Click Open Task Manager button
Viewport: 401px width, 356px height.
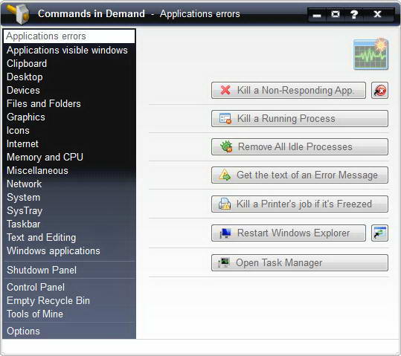click(300, 262)
